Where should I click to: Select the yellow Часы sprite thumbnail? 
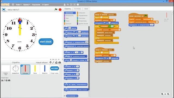pos(35,69)
